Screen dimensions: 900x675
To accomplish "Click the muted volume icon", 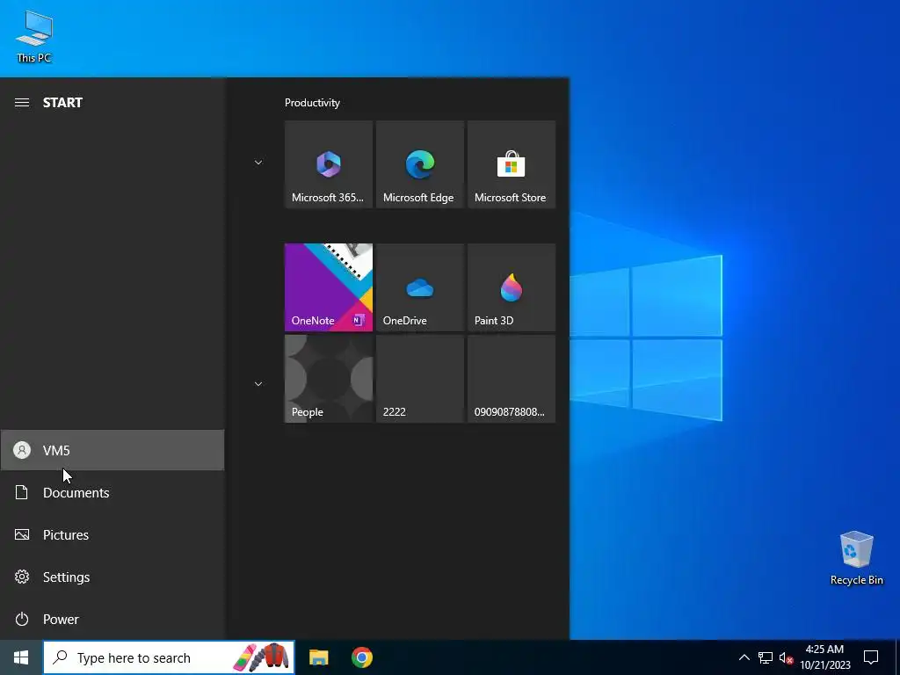I will click(786, 657).
